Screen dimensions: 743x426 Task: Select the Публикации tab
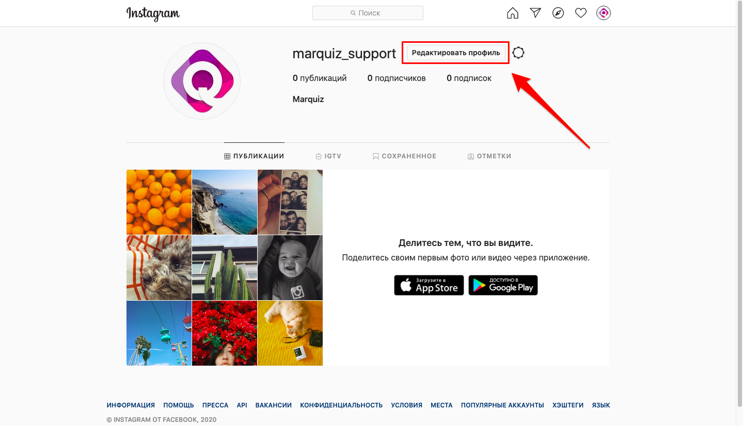coord(254,156)
